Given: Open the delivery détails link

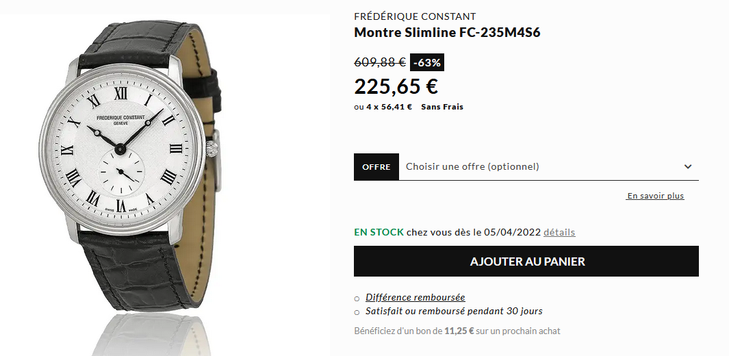Looking at the screenshot, I should click(559, 232).
